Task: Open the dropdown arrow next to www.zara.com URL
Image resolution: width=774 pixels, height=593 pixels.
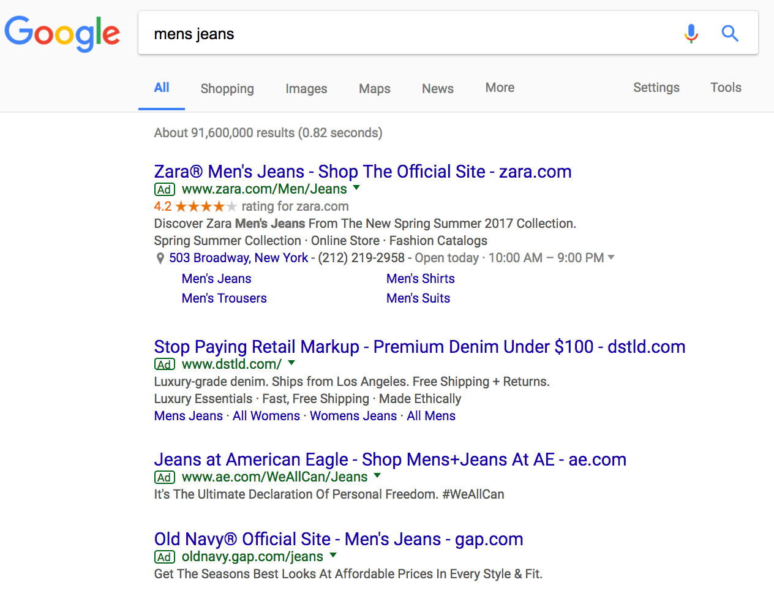Action: point(356,189)
